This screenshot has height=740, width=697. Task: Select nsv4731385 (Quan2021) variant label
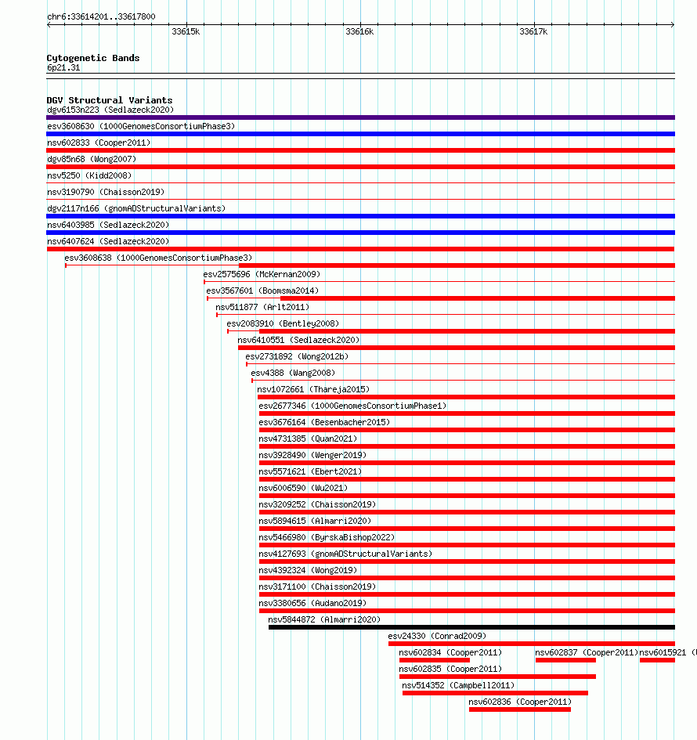click(x=308, y=439)
